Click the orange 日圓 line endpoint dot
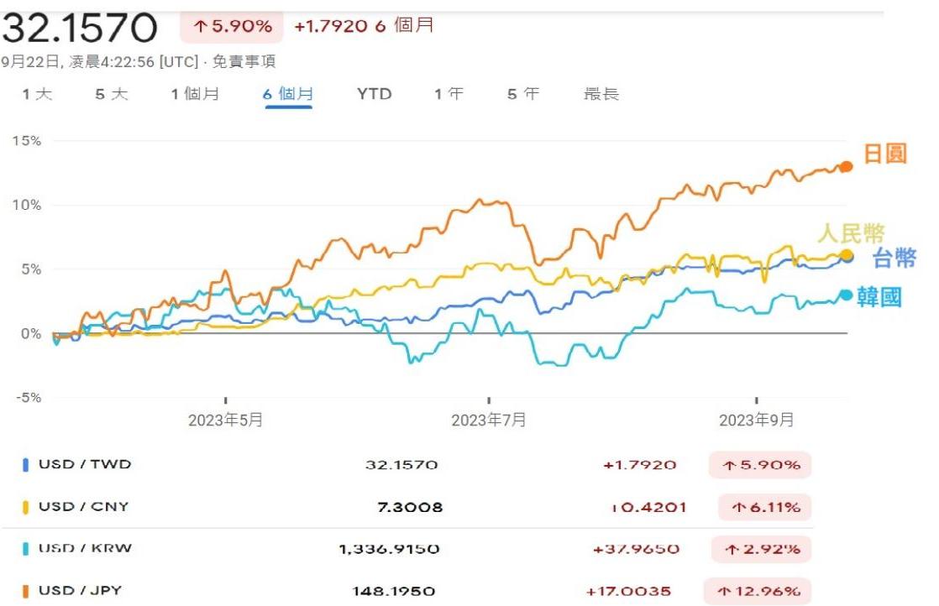The width and height of the screenshot is (939, 606). 846,166
